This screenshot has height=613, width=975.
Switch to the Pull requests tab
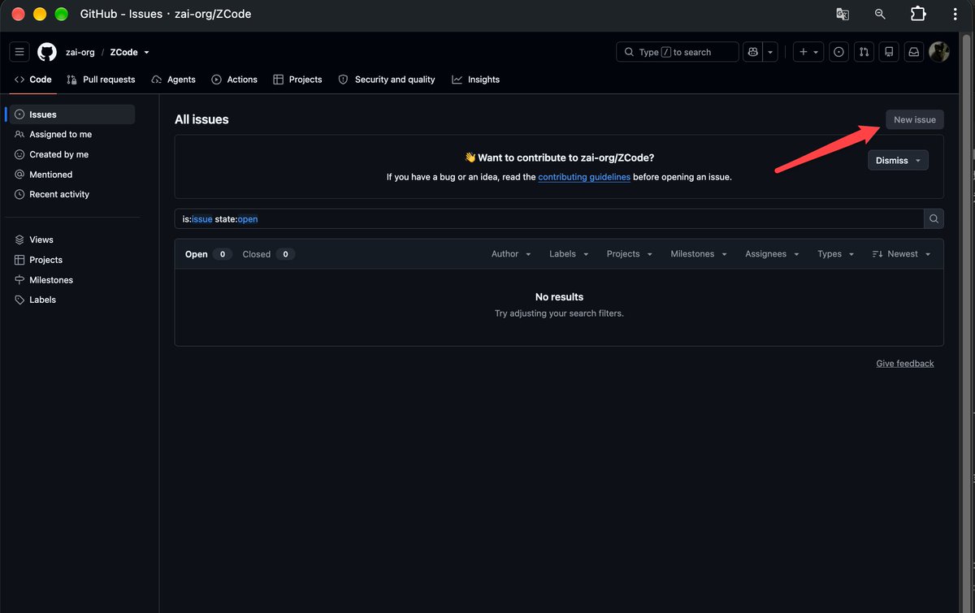pyautogui.click(x=101, y=80)
